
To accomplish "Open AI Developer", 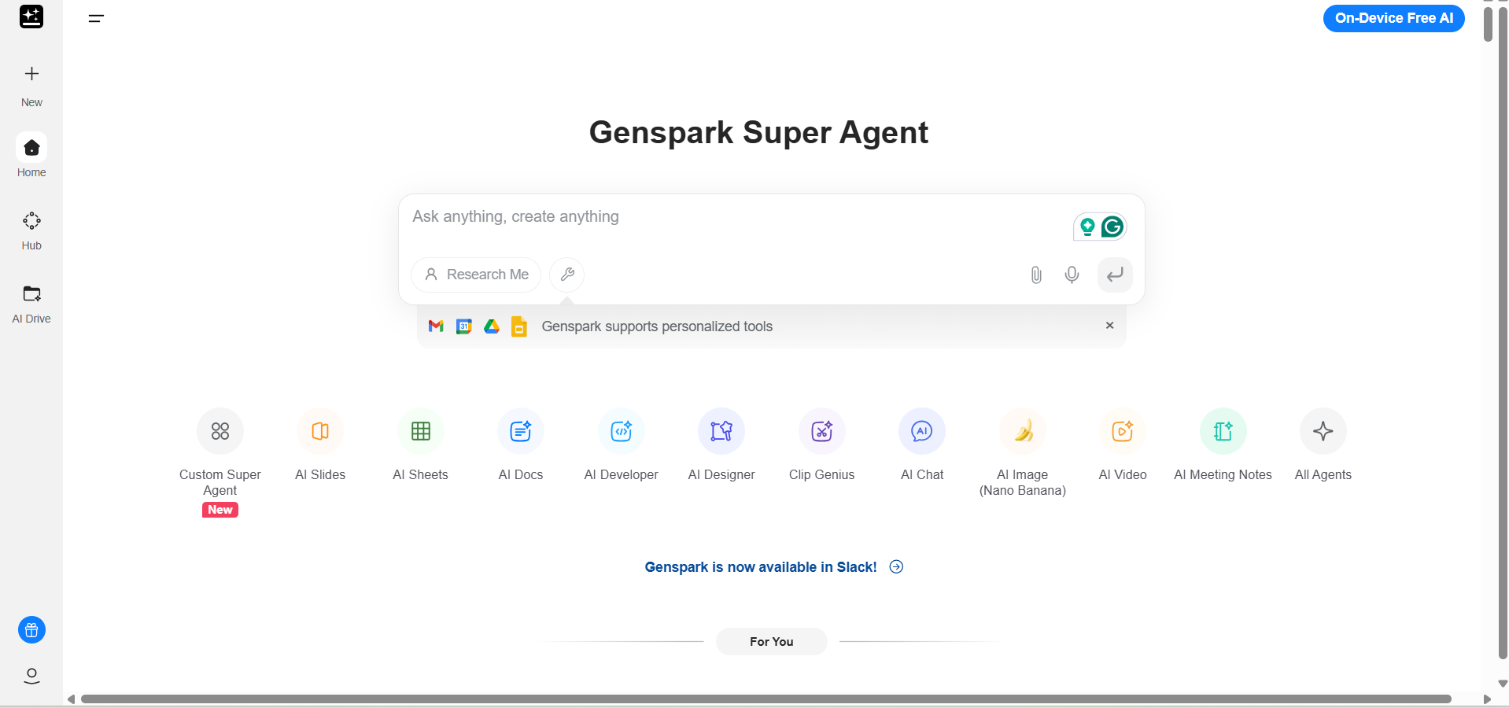I will (621, 431).
